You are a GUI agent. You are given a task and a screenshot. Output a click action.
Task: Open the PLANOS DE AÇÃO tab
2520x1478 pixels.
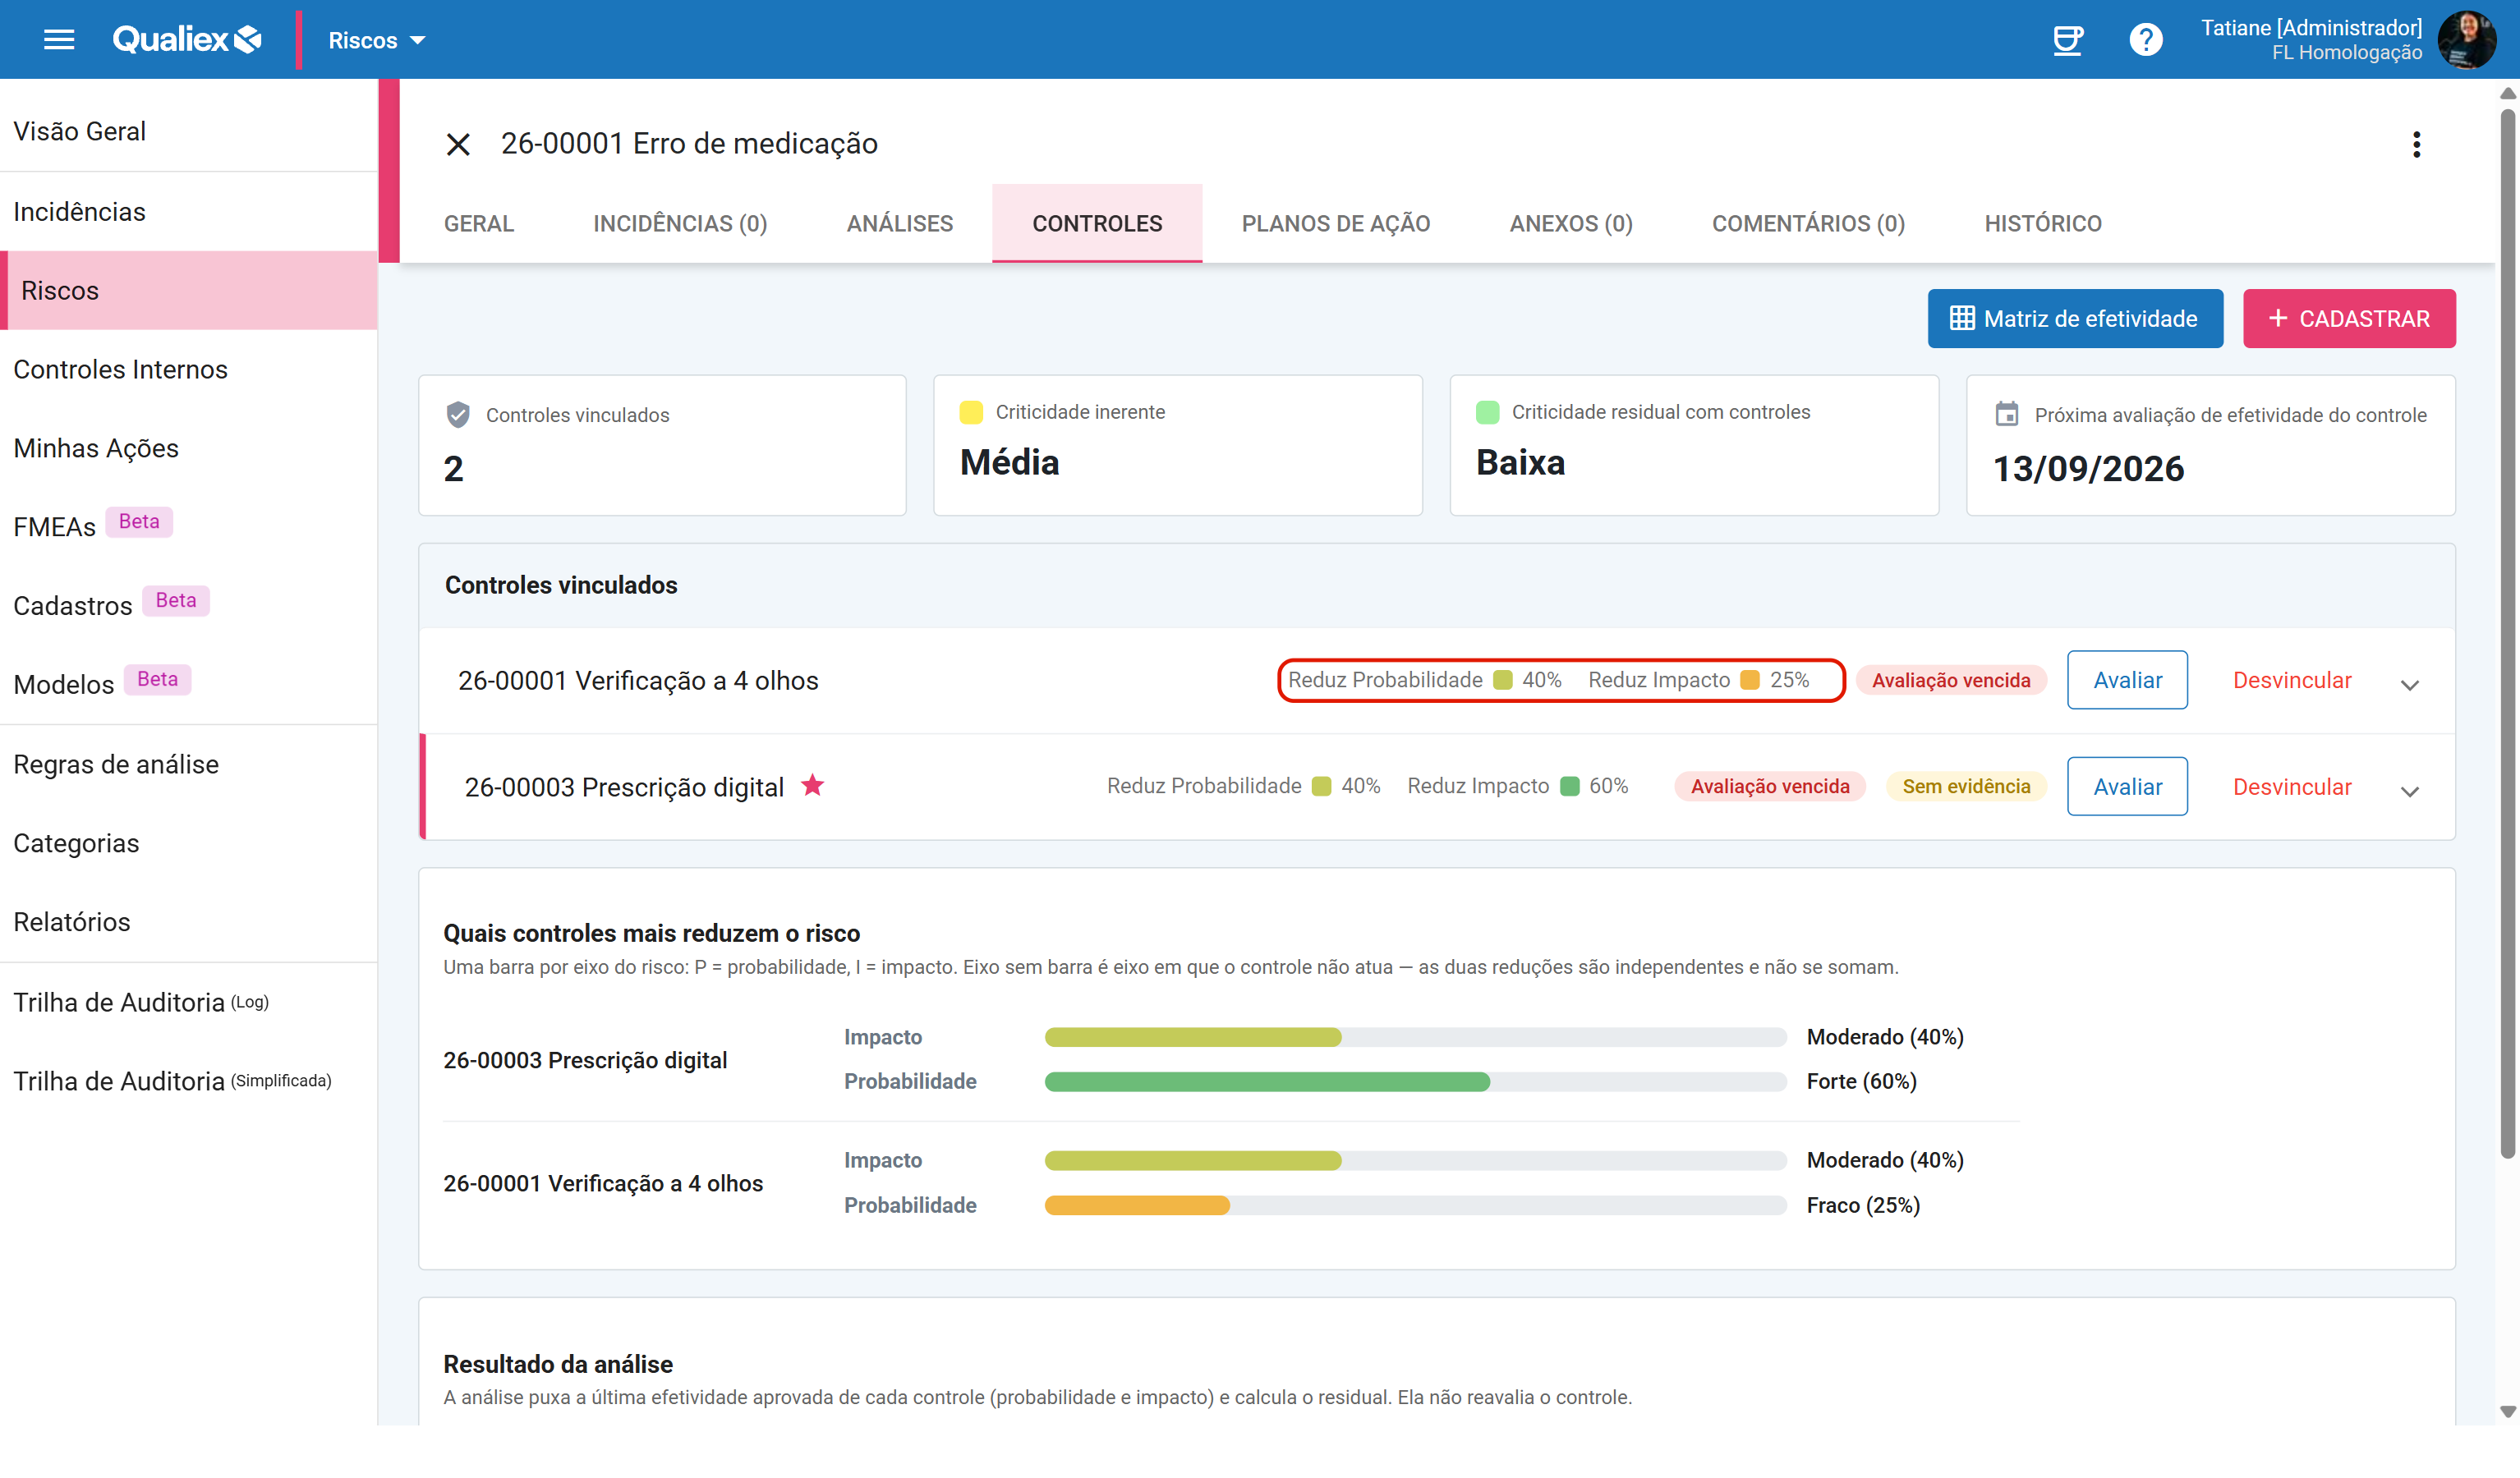point(1336,223)
